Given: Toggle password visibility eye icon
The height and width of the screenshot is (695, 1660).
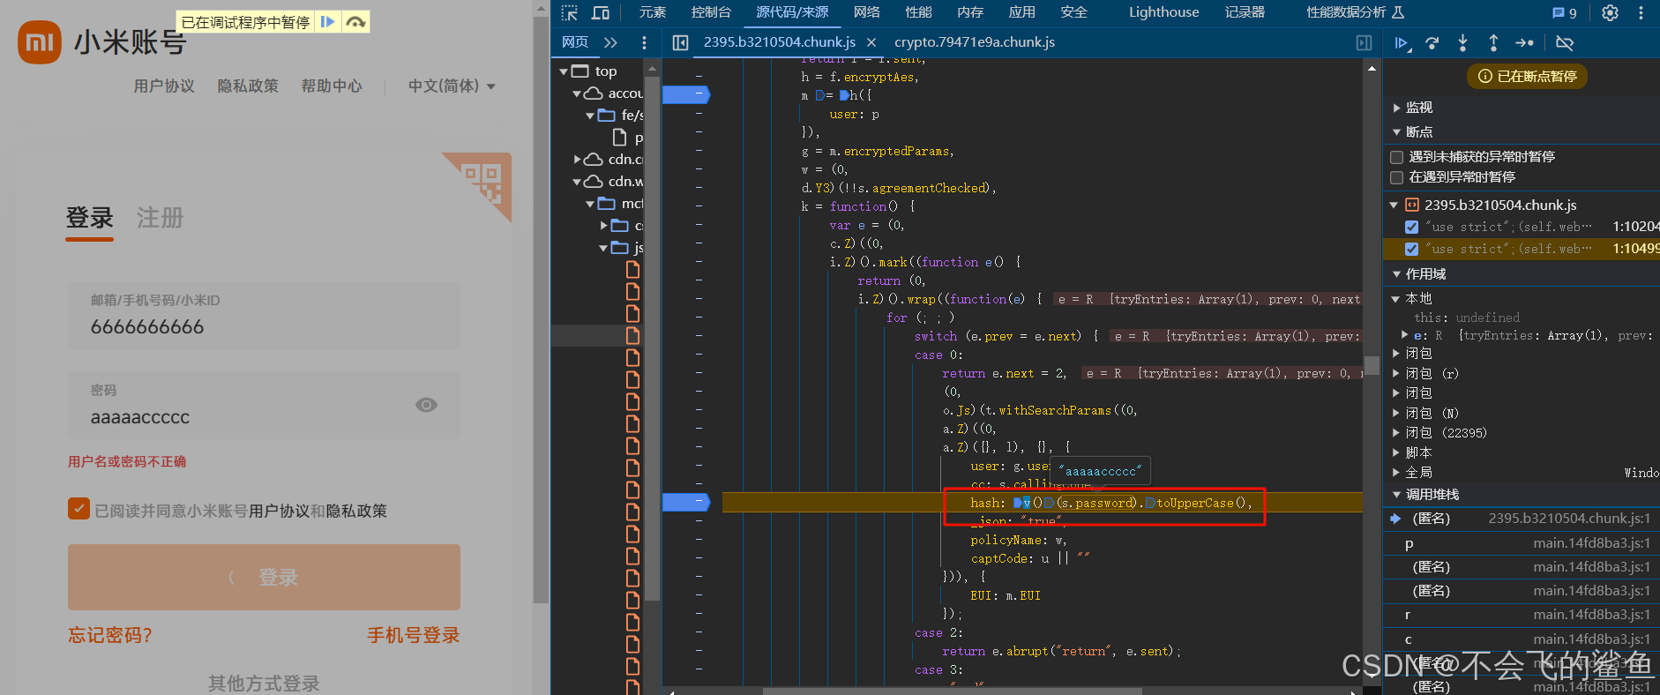Looking at the screenshot, I should coord(426,405).
